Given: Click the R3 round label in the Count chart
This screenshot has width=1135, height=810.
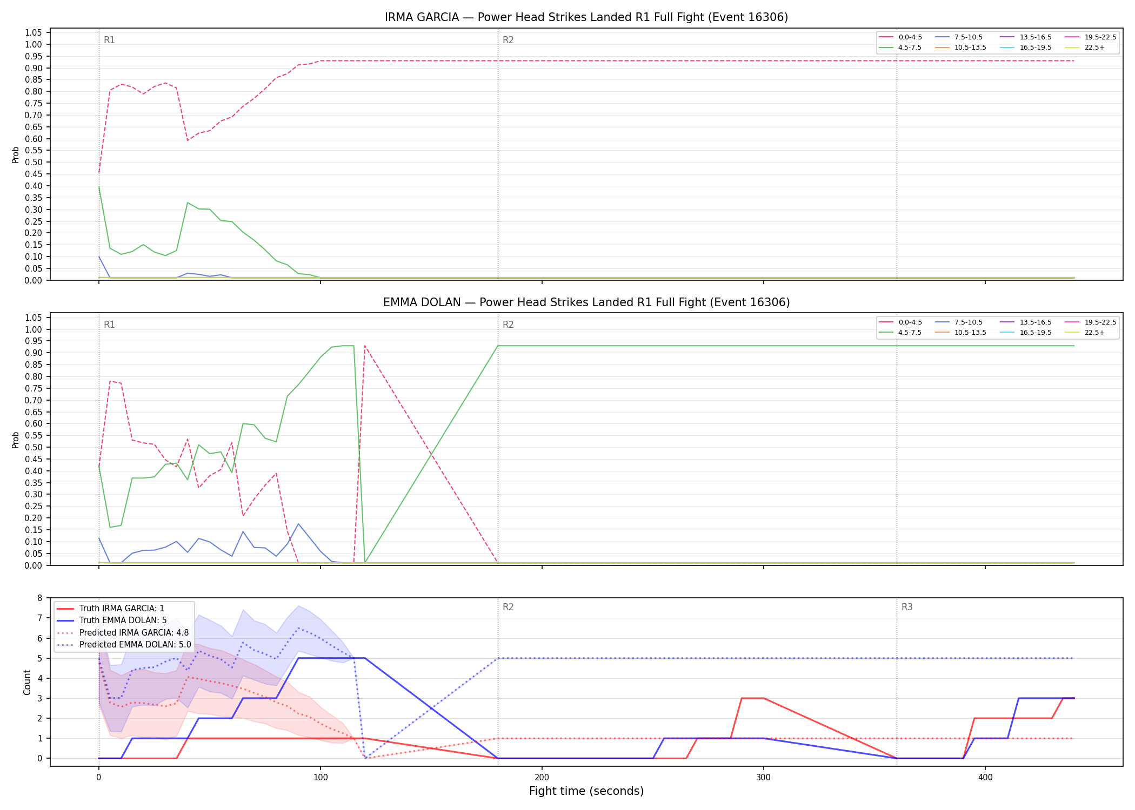Looking at the screenshot, I should [907, 607].
